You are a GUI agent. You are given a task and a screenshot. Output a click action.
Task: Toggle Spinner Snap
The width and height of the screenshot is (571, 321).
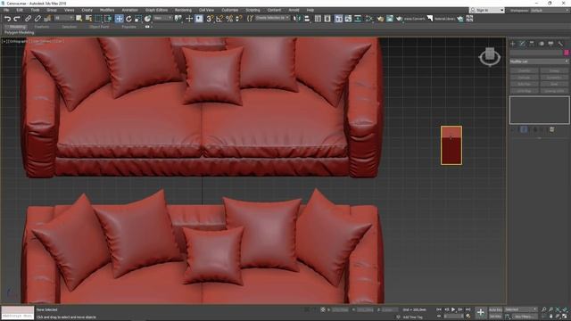pyautogui.click(x=239, y=18)
